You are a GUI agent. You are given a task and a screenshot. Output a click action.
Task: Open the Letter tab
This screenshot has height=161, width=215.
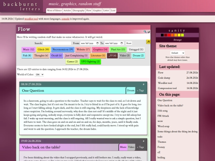click(x=106, y=11)
